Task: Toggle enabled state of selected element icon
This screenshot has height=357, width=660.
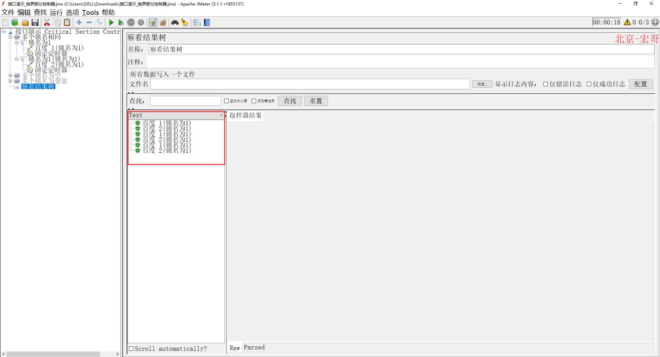Action: coord(99,22)
